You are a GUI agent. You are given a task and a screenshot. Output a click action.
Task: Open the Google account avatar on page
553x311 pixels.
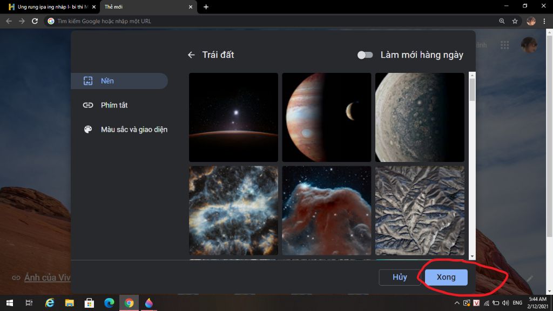(529, 45)
